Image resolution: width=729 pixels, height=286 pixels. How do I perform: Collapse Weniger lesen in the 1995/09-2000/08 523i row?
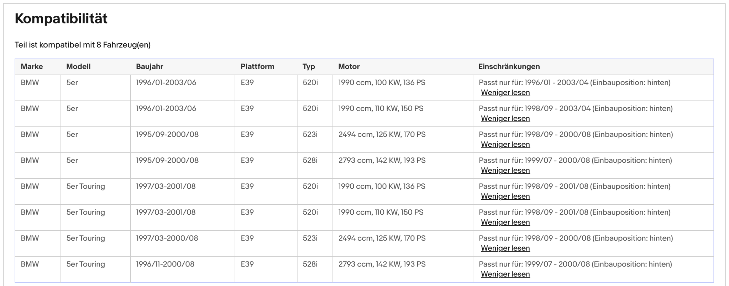(505, 145)
